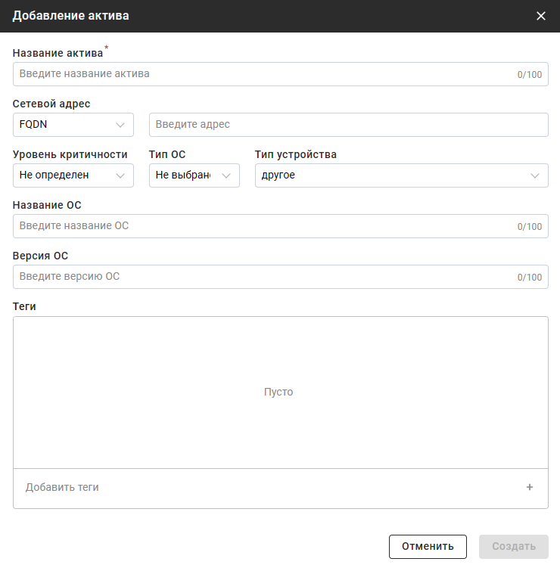Expand the Тип ОС dropdown
The height and width of the screenshot is (571, 560).
[194, 175]
